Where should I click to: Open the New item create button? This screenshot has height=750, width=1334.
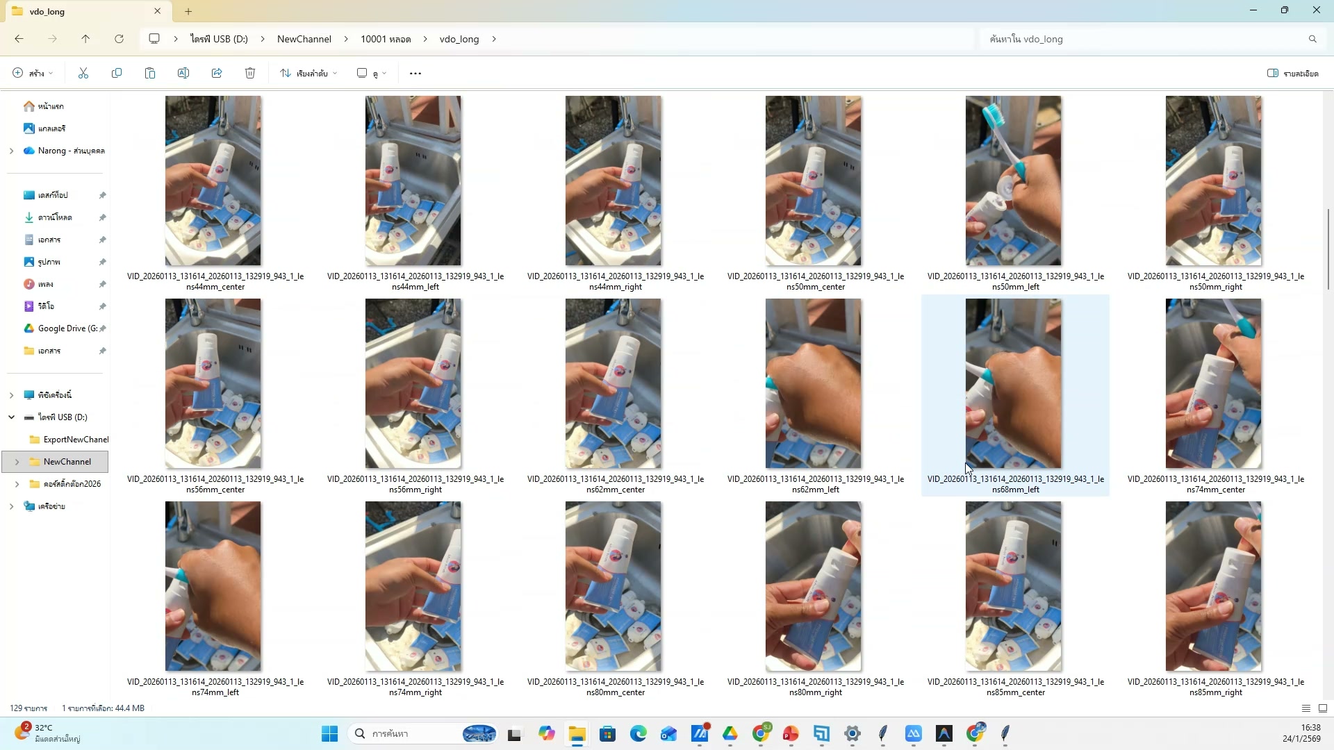point(32,73)
